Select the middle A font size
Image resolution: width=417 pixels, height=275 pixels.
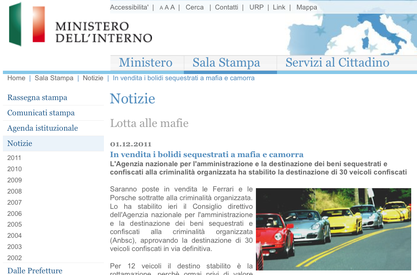[167, 7]
